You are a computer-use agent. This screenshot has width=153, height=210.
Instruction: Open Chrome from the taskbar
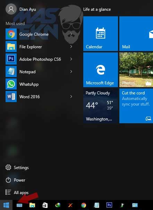click(84, 205)
